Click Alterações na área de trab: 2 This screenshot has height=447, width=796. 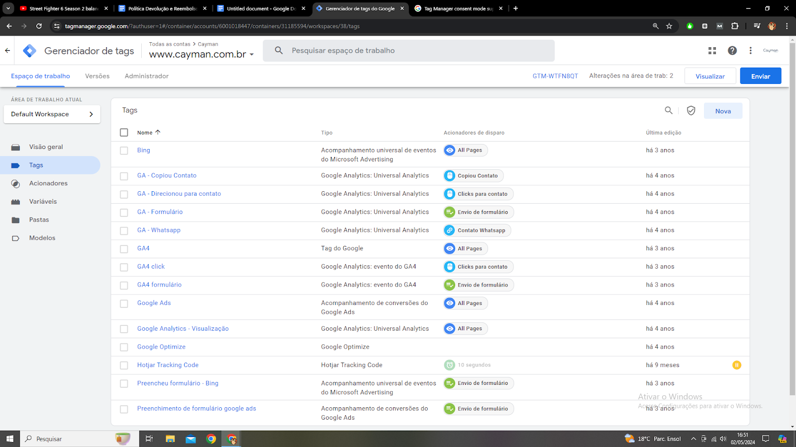pos(631,76)
